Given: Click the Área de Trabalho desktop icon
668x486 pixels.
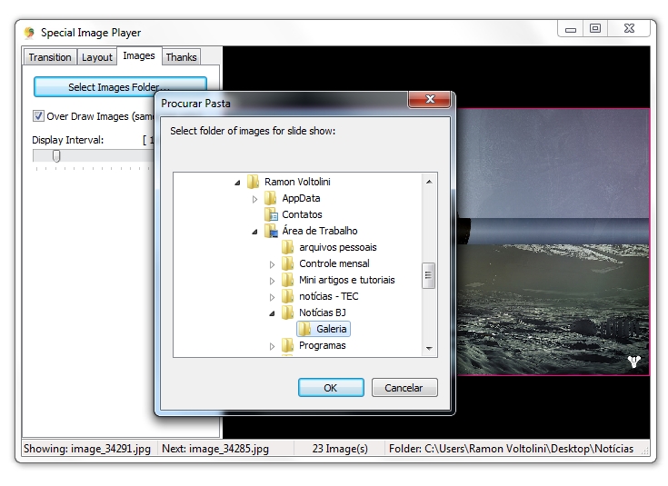Looking at the screenshot, I should 271,231.
